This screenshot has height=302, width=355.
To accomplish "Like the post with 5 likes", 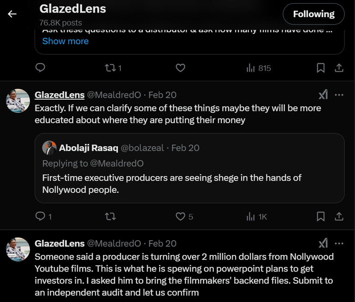I will point(181,216).
